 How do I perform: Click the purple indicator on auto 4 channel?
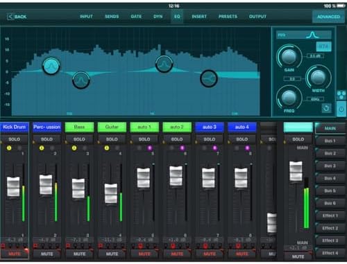(247, 148)
